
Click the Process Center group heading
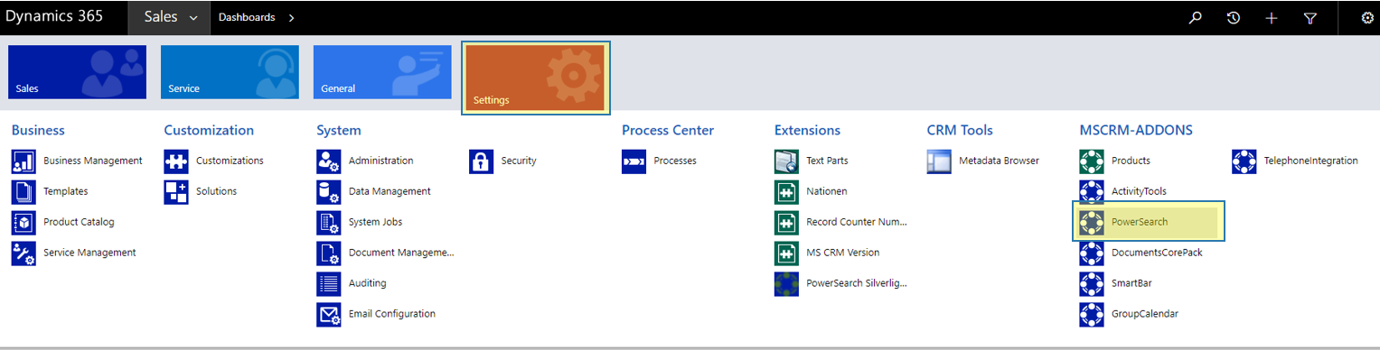tap(668, 131)
